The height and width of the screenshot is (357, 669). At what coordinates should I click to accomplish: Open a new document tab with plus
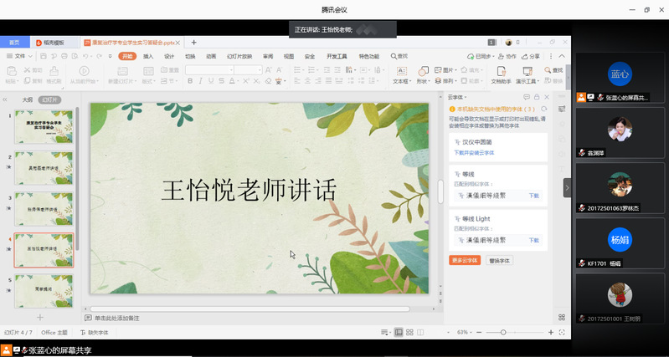[194, 42]
